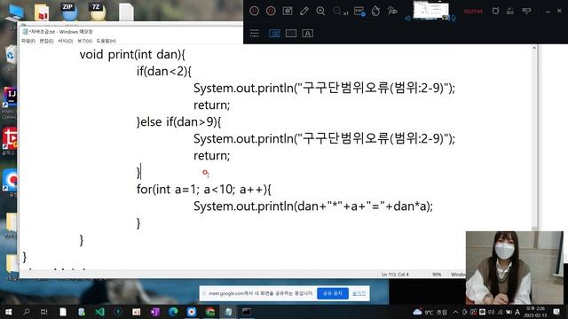This screenshot has width=568, height=319.
Task: Open the 7Z archive desktop icon
Action: [97, 12]
